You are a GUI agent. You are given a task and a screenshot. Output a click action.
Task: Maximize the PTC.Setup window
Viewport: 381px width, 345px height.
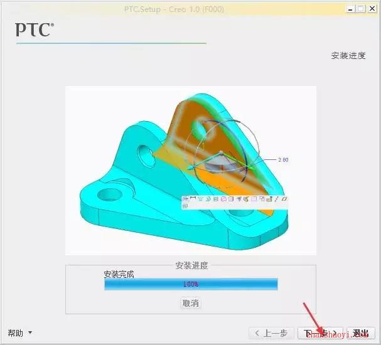click(361, 9)
